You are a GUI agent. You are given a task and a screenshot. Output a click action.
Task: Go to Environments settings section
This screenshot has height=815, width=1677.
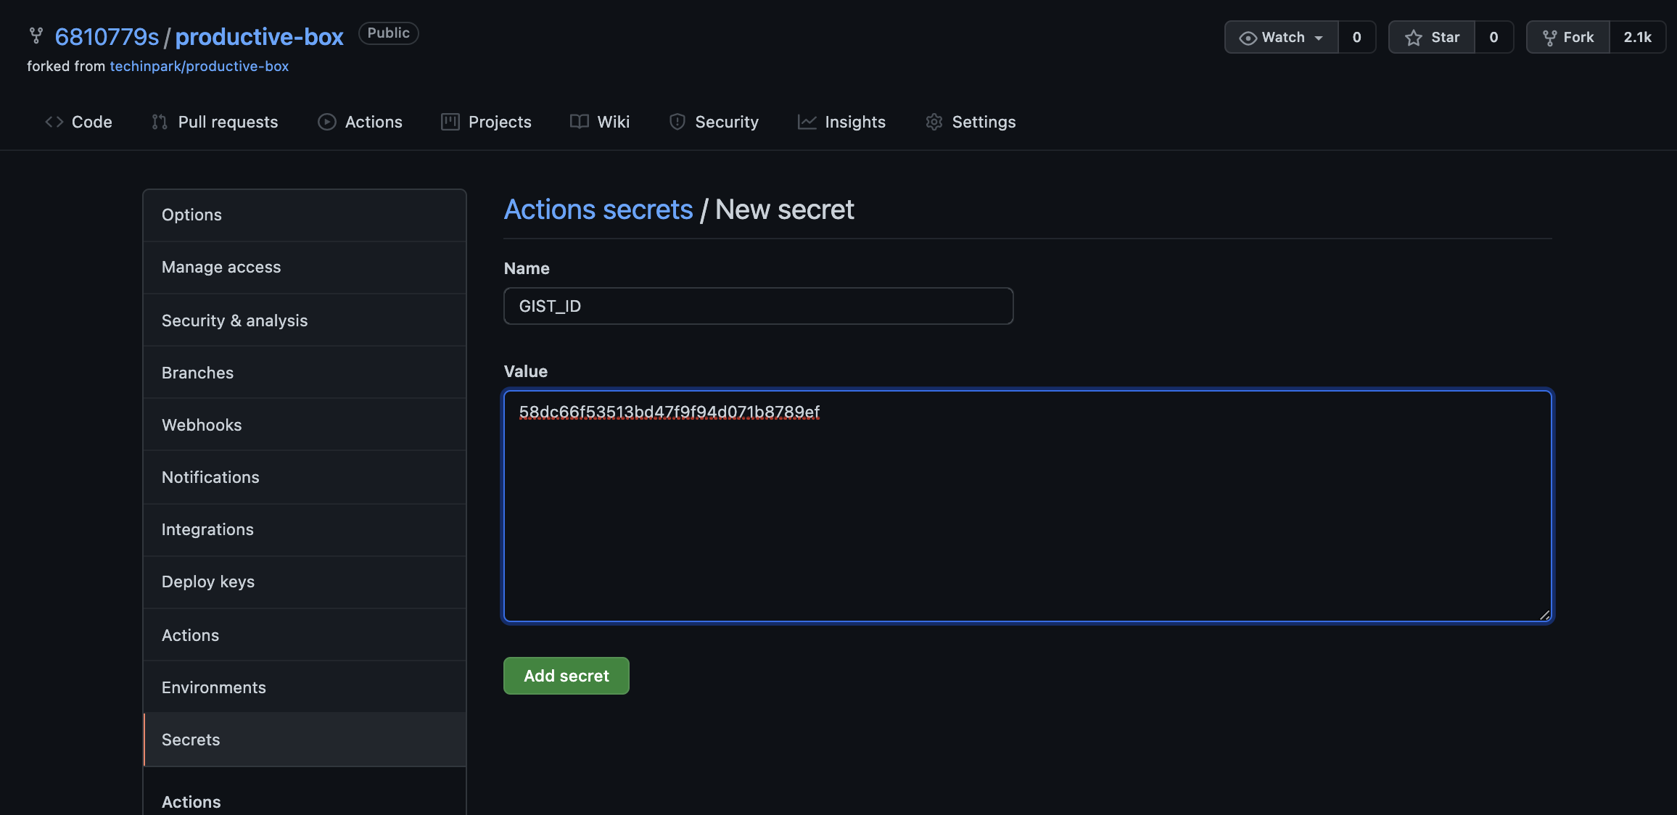pos(214,687)
